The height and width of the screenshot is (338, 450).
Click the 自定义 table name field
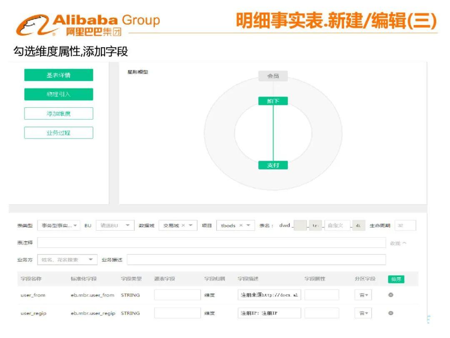click(x=337, y=226)
